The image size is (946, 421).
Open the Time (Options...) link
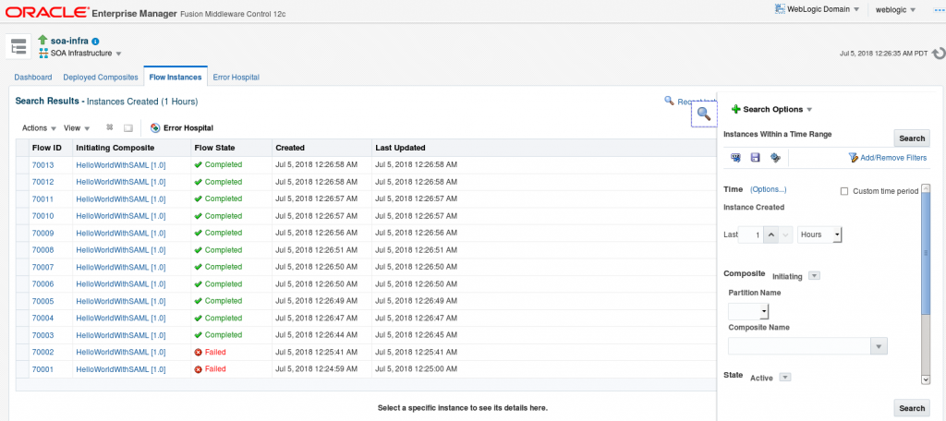coord(768,189)
